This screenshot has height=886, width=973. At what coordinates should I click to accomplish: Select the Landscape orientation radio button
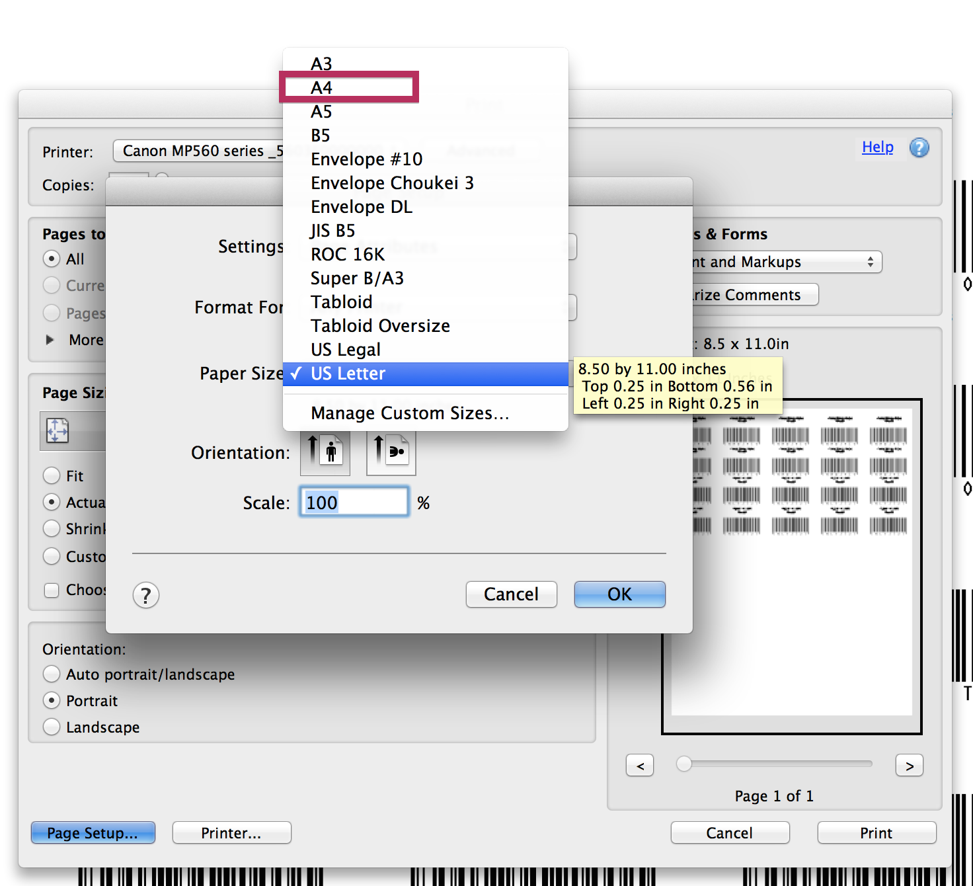pyautogui.click(x=52, y=727)
